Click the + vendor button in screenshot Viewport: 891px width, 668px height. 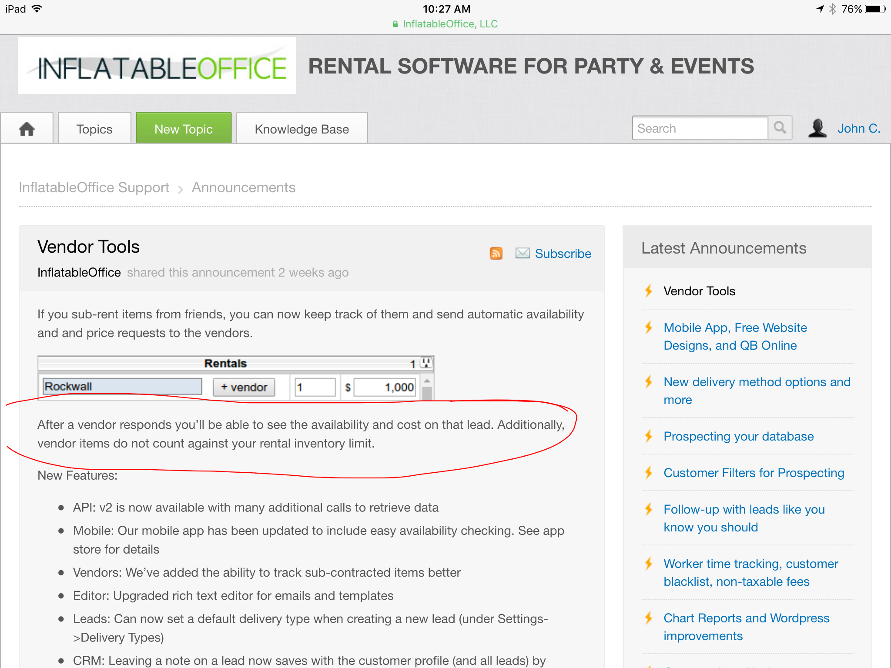244,387
